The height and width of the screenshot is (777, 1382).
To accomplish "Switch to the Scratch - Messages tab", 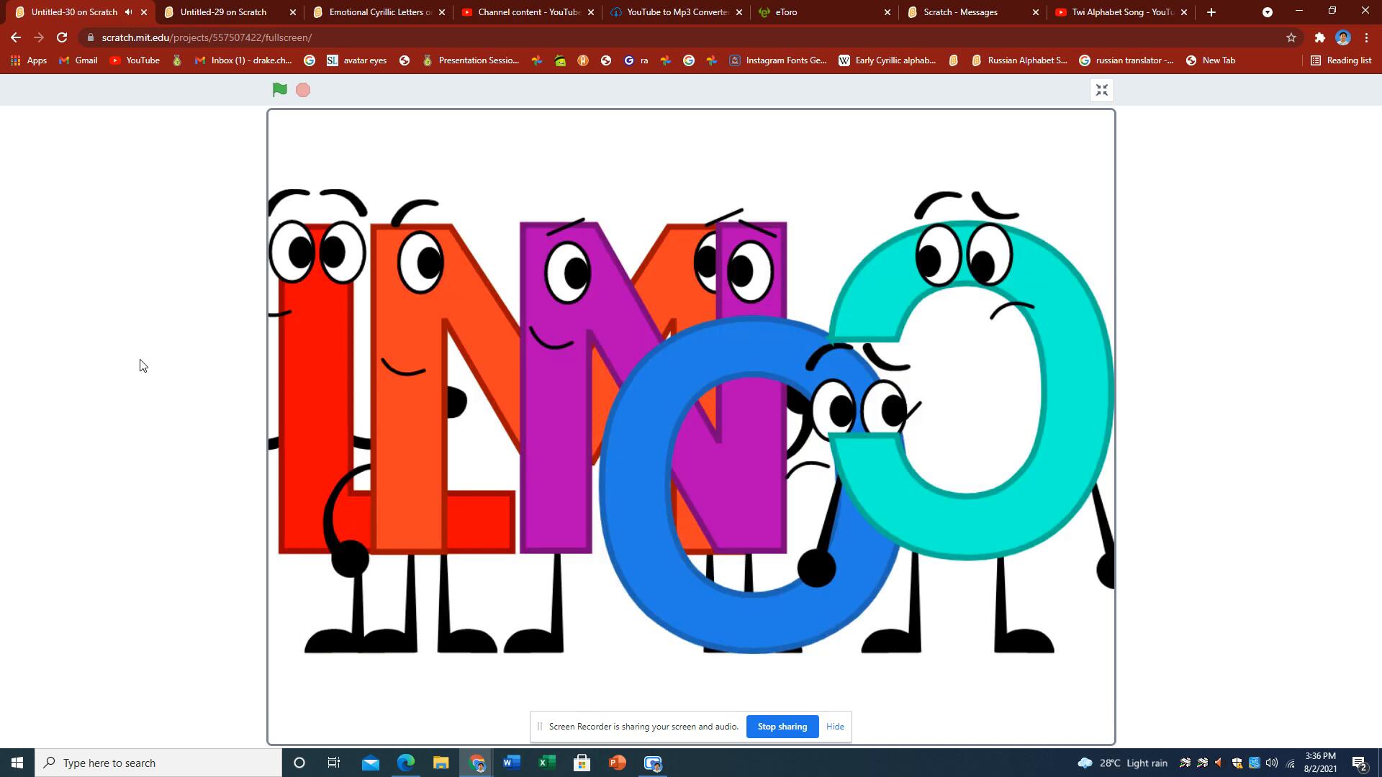I will (x=960, y=12).
